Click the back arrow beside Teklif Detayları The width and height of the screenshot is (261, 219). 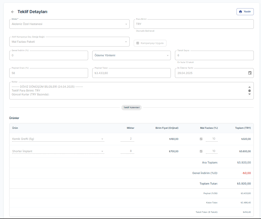coord(13,12)
